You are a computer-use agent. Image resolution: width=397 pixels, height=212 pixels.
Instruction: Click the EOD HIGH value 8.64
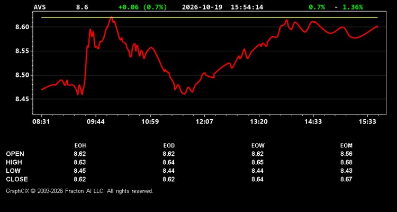pos(169,162)
